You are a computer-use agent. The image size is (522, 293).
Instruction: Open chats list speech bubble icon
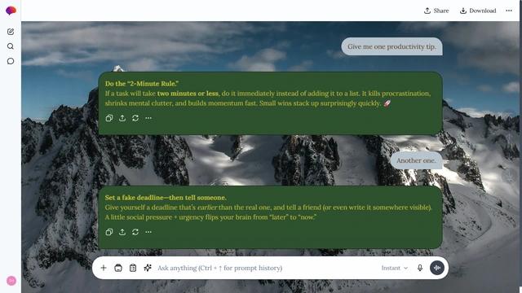[x=11, y=61]
